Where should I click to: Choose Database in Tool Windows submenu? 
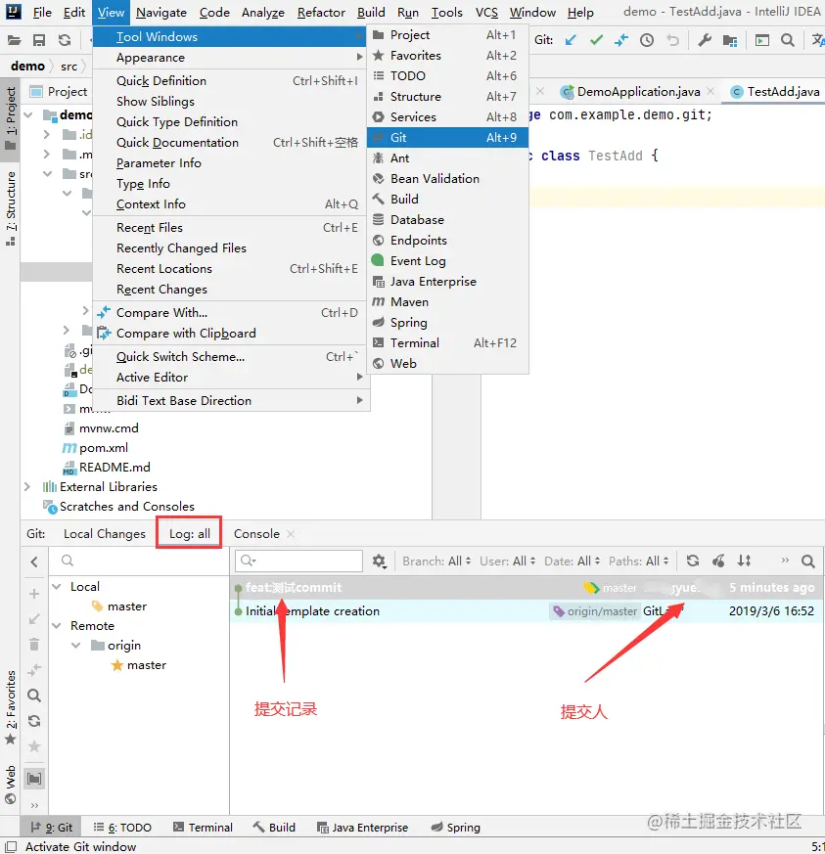[447, 219]
